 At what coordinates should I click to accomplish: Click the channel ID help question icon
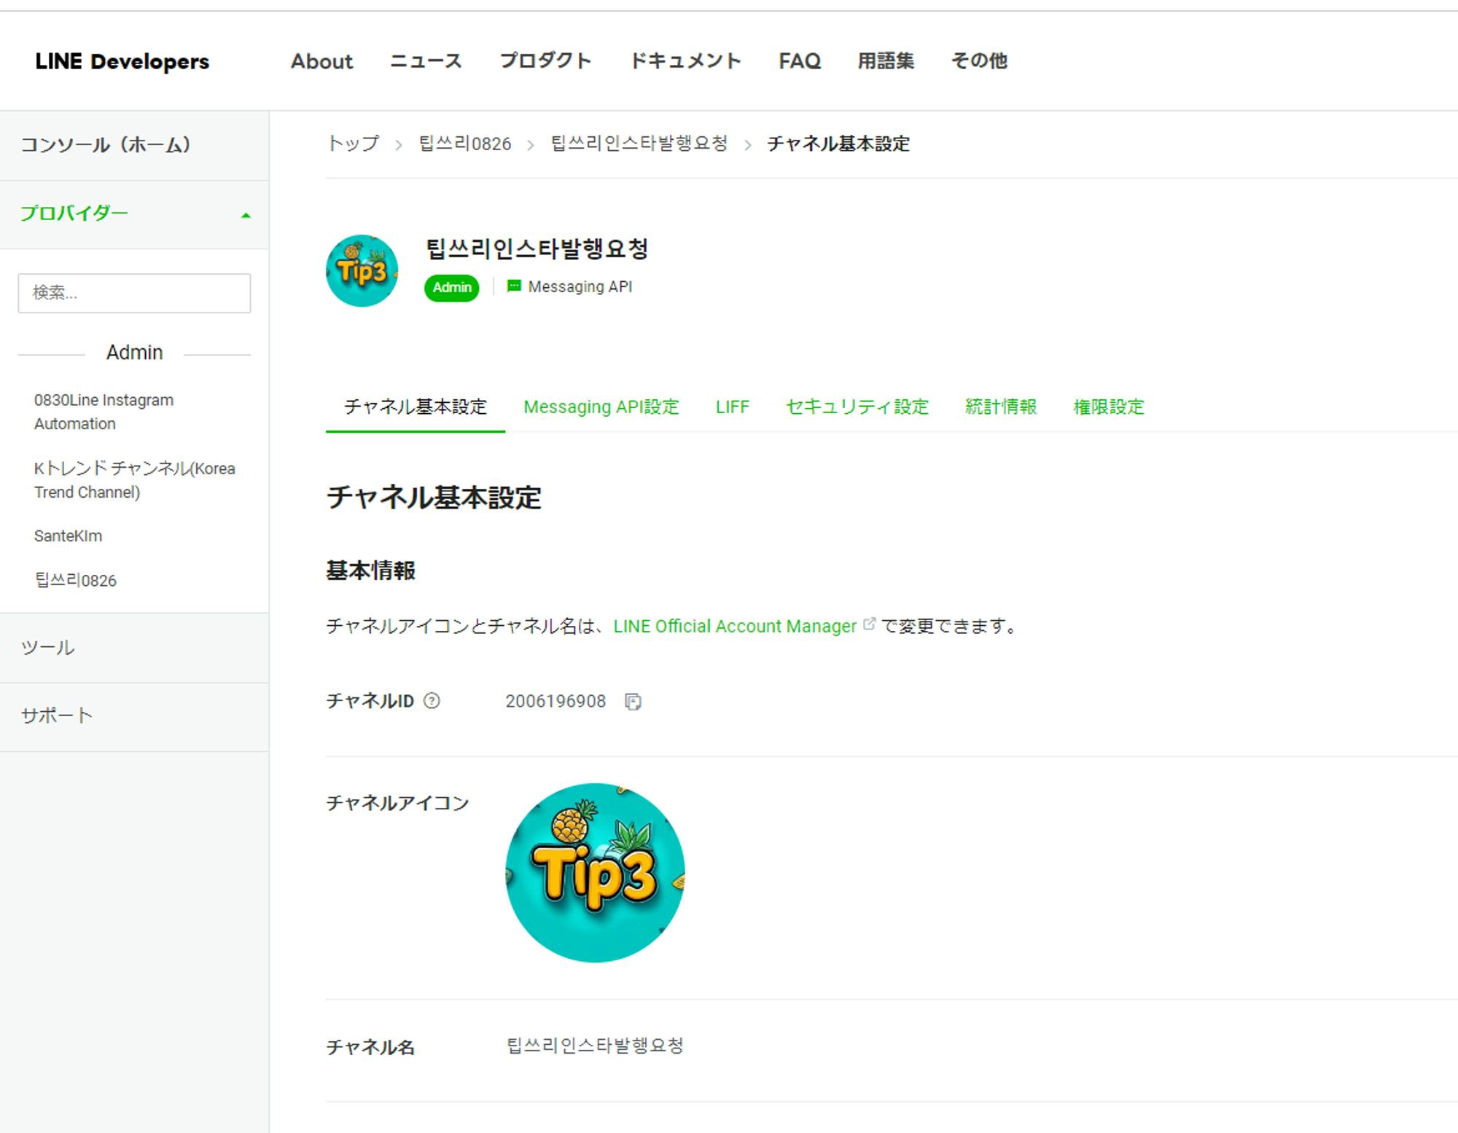point(432,701)
